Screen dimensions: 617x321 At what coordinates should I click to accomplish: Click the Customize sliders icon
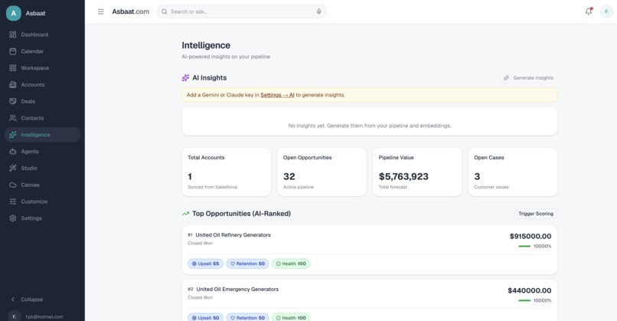[13, 201]
